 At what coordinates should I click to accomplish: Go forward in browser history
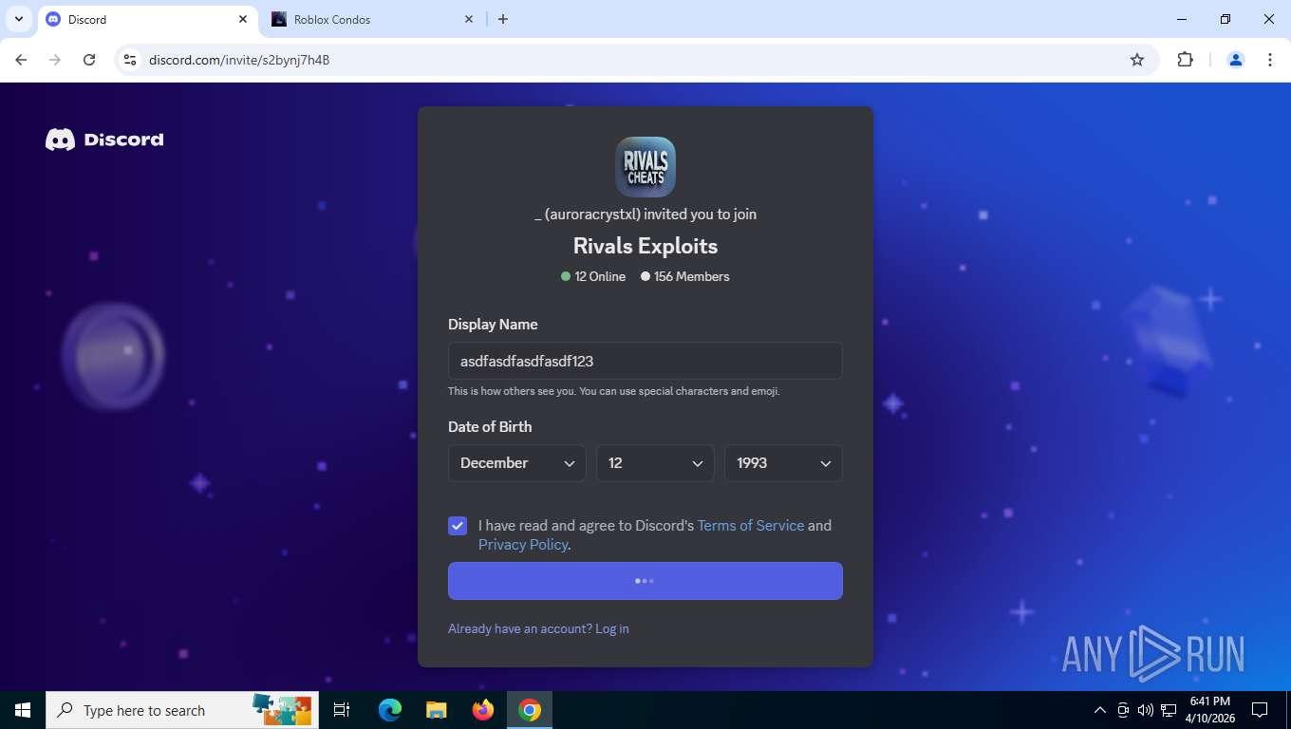[x=55, y=60]
